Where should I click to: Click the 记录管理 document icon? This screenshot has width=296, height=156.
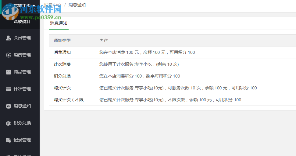tap(9, 140)
